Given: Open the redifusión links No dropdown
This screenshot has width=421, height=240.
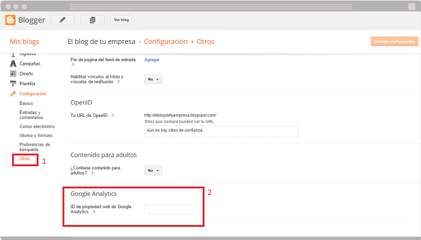Looking at the screenshot, I should [x=153, y=79].
